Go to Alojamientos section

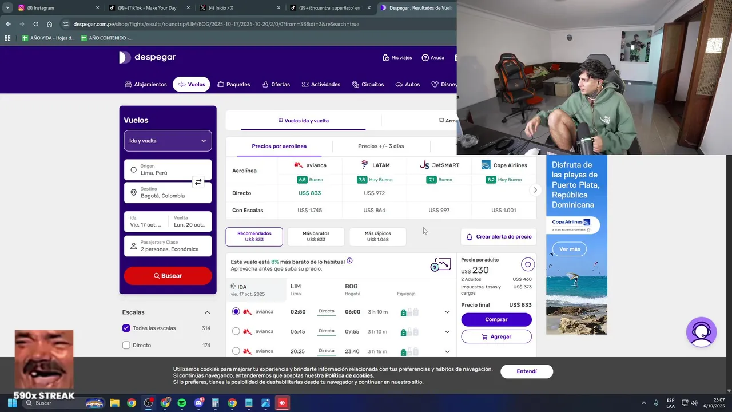146,84
